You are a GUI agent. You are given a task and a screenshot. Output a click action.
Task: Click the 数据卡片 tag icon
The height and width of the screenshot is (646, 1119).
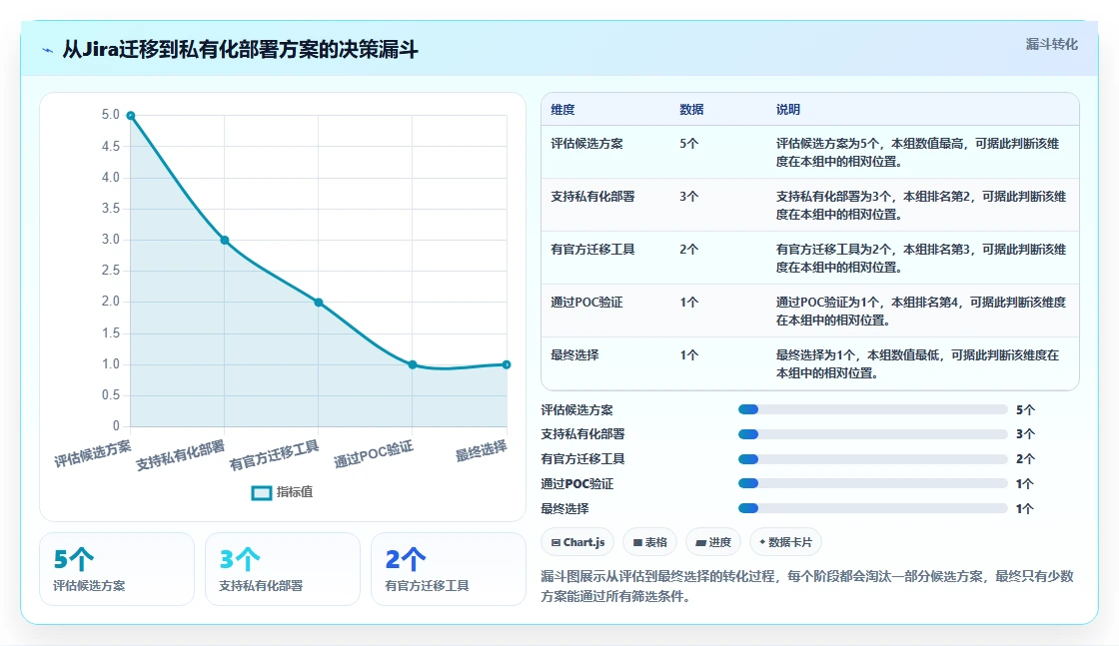762,542
